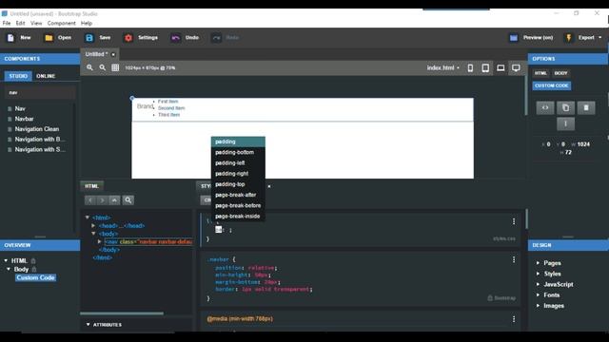
Task: Collapse the Attributes section
Action: tap(88, 325)
